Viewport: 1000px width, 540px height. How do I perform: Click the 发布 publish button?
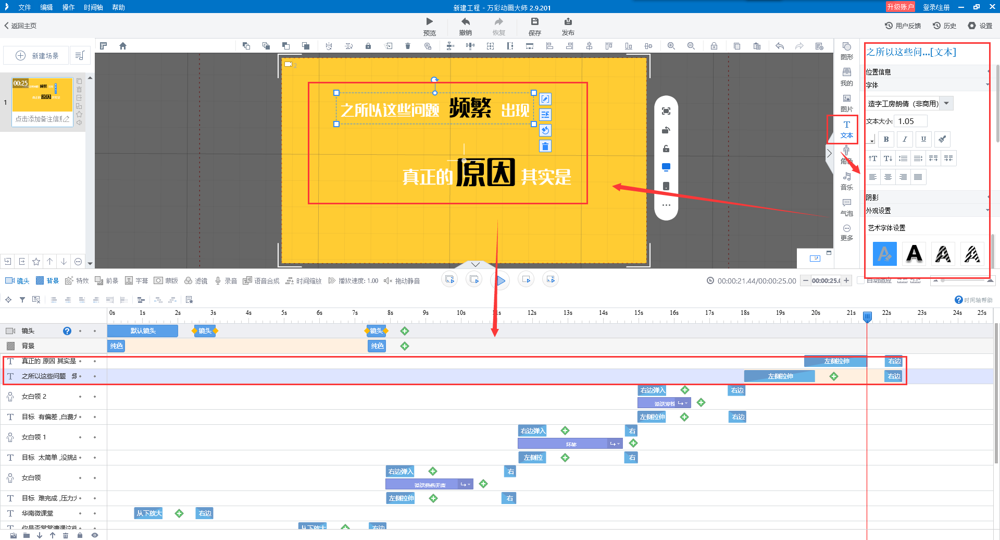pos(568,27)
